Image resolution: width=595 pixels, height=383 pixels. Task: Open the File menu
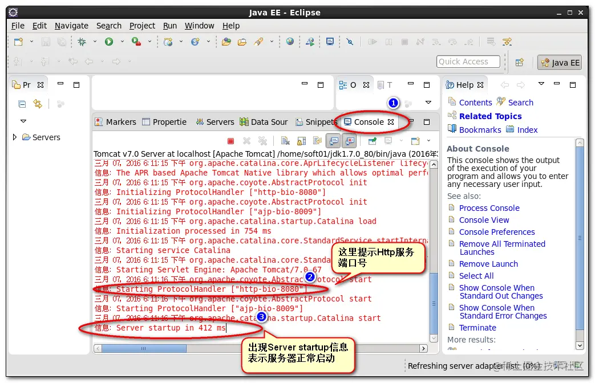tap(18, 26)
